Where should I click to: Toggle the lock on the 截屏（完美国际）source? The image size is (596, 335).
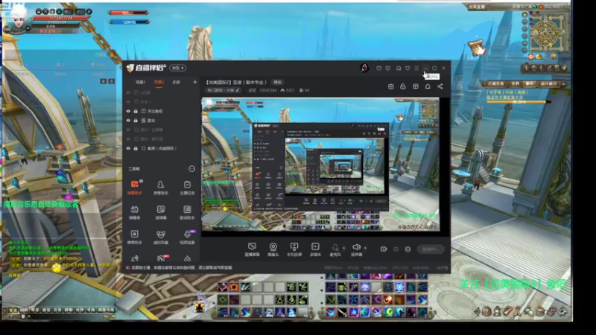coord(136,148)
